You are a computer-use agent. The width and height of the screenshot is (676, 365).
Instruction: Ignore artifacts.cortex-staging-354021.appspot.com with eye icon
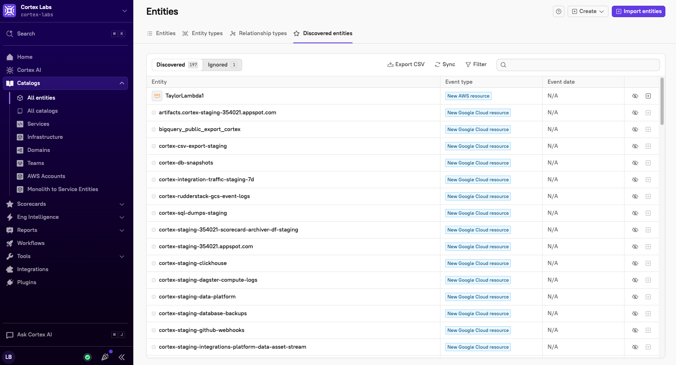tap(635, 113)
